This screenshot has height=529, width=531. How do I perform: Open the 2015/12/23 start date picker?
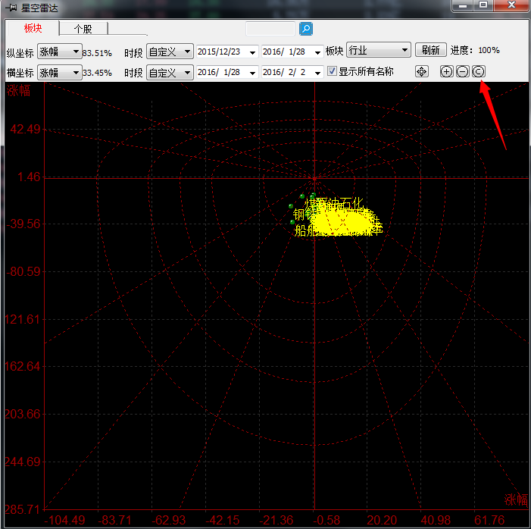(x=253, y=52)
